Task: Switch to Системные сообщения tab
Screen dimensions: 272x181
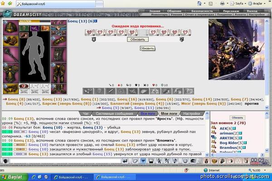Action: pyautogui.click(x=115, y=114)
